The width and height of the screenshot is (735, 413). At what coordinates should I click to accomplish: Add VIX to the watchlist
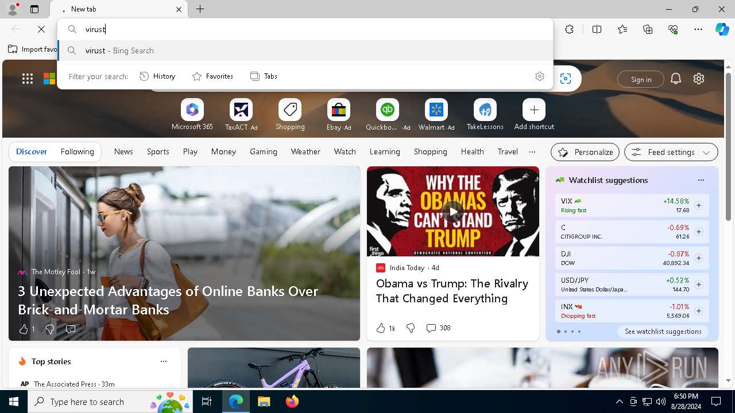(x=698, y=205)
